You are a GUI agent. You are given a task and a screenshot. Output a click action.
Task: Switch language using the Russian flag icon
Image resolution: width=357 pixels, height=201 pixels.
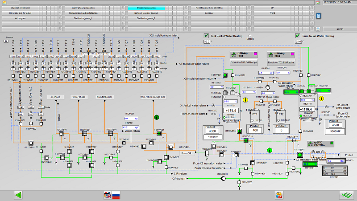[116, 195]
